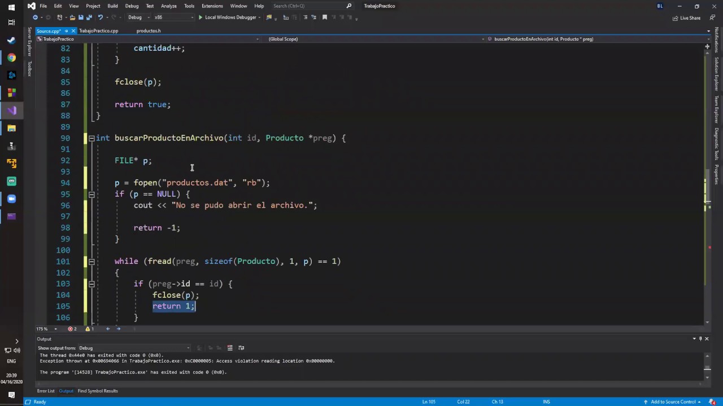This screenshot has height=406, width=723.
Task: Open Server Explorer side tab
Action: click(29, 41)
